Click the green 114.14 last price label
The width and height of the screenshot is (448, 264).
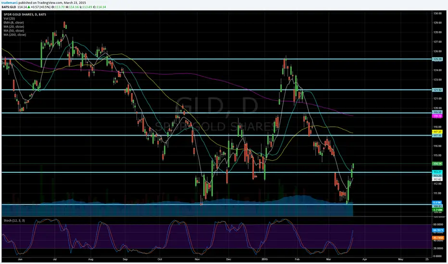pos(437,164)
